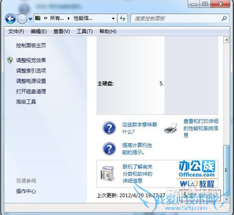Click the magnifier search icon
The image size is (234, 215).
(x=224, y=18)
